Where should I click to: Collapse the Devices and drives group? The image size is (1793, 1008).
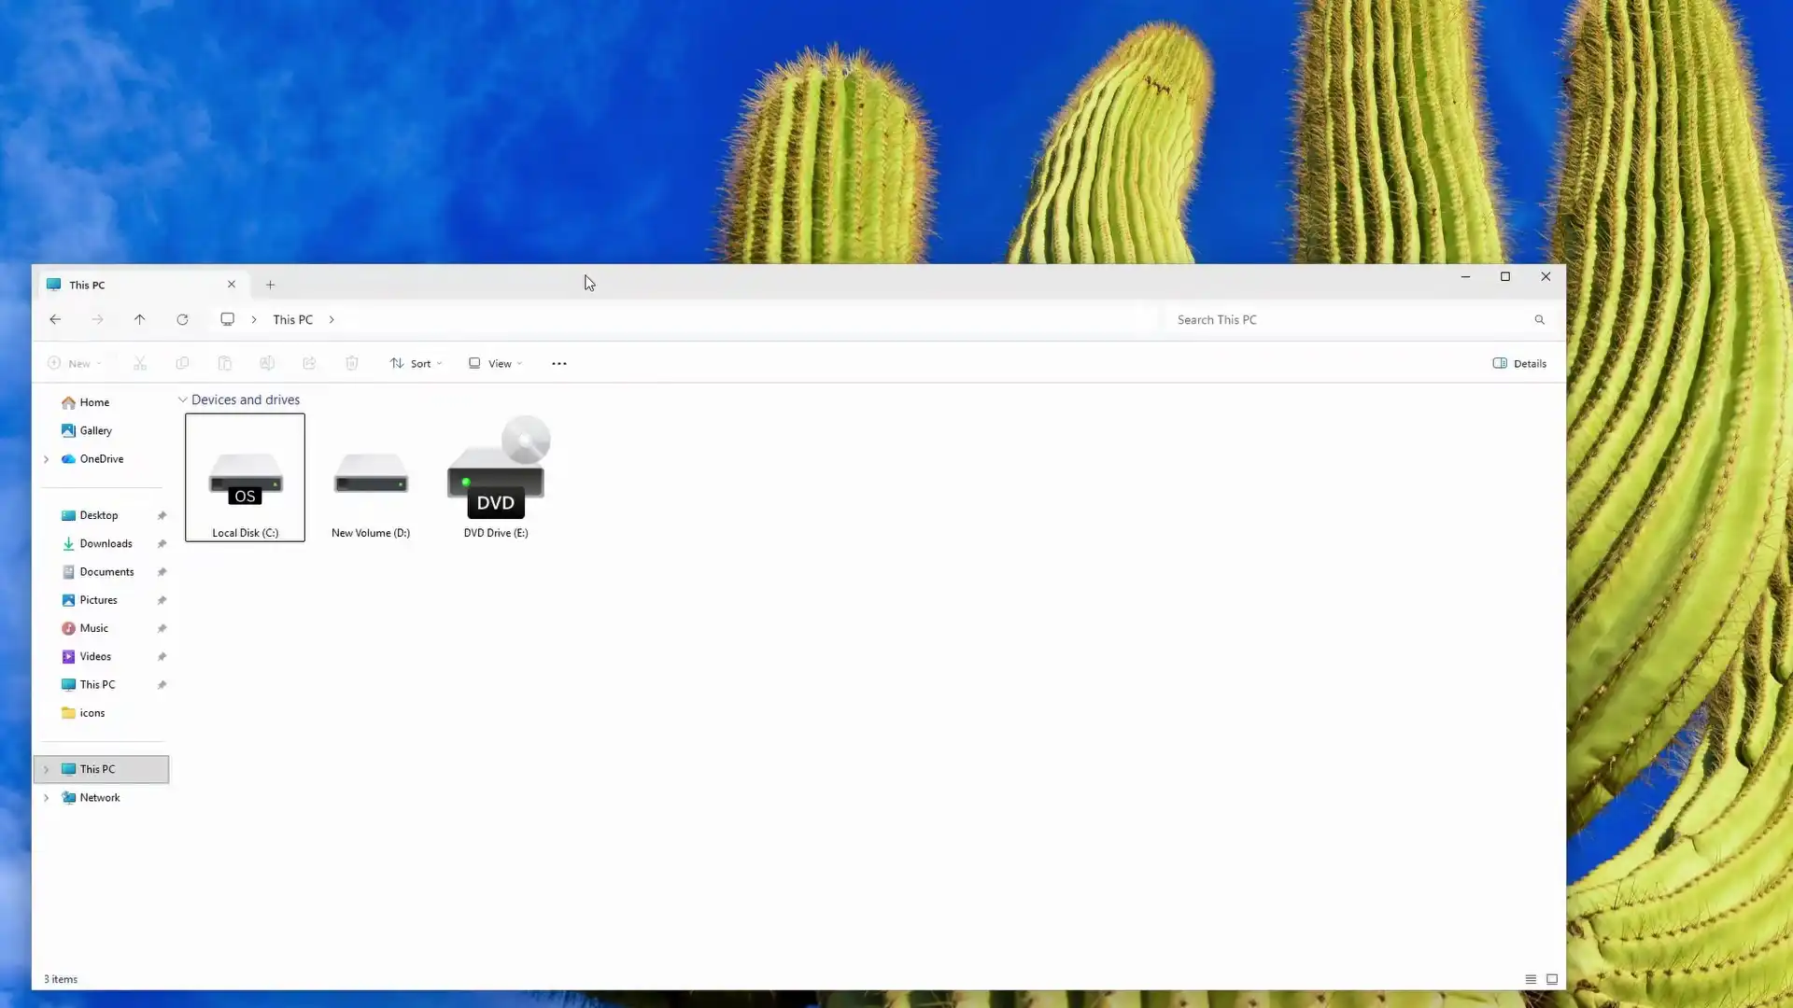pos(183,399)
